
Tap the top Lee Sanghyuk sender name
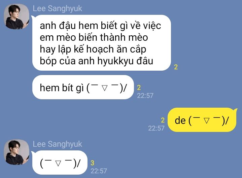click(x=57, y=8)
